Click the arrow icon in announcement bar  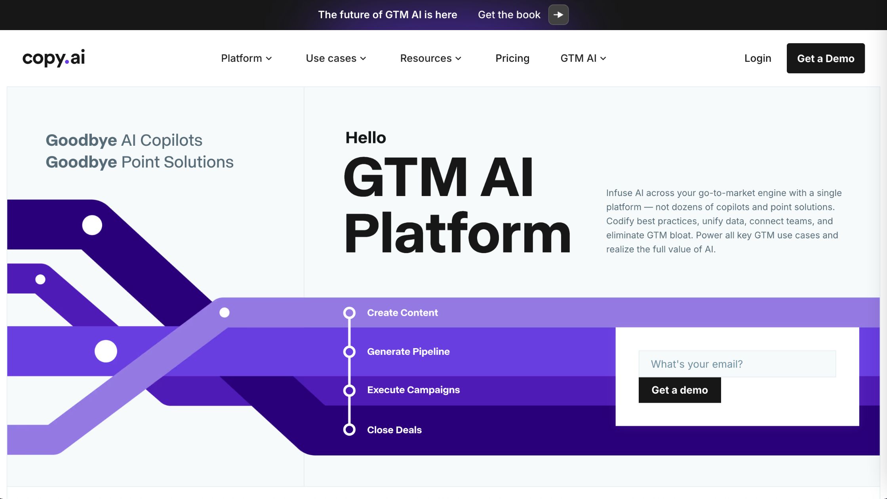[x=558, y=15]
